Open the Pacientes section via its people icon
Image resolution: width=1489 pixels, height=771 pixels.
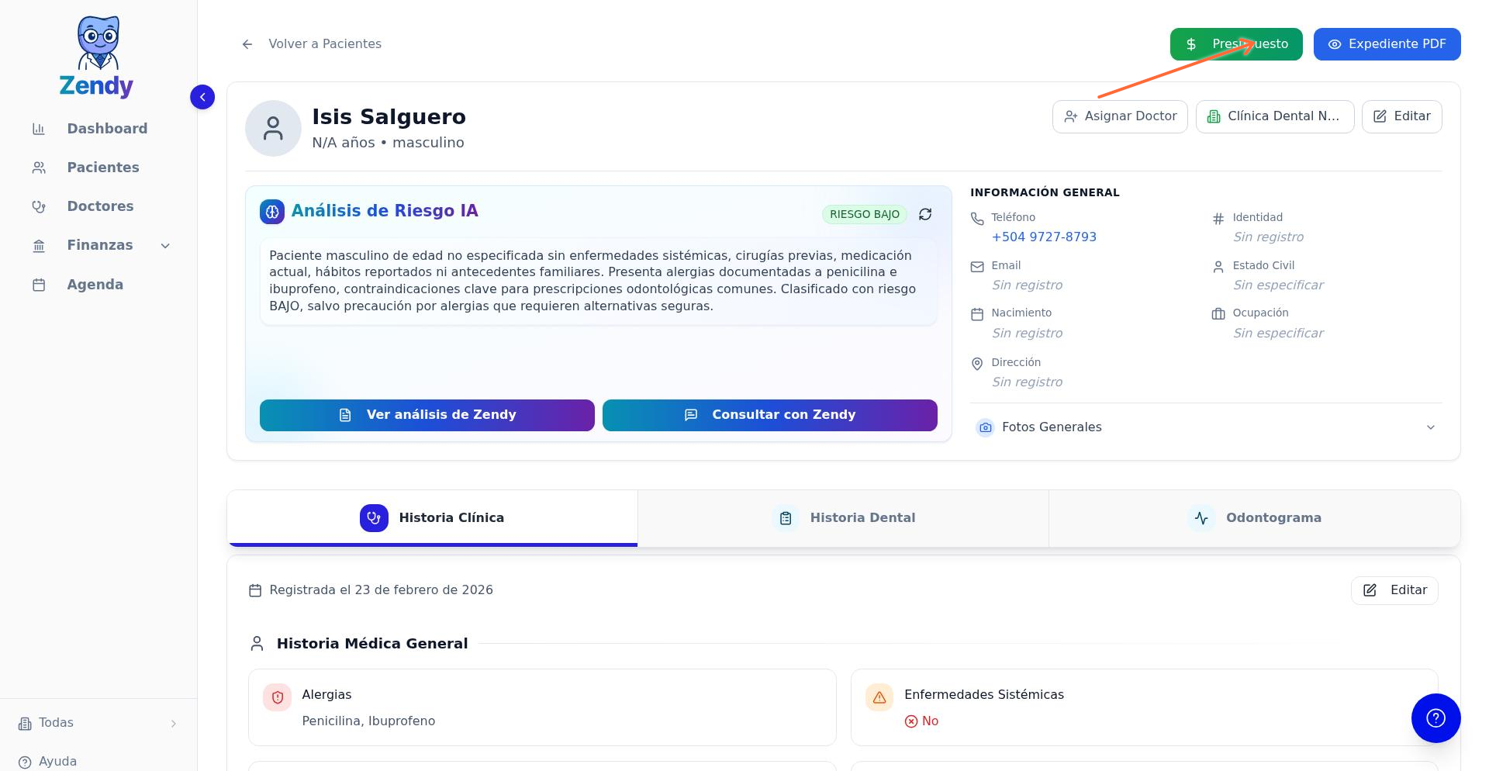pos(39,168)
